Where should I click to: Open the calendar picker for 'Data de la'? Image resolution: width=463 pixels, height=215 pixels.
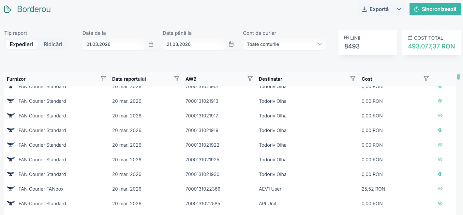pos(151,44)
